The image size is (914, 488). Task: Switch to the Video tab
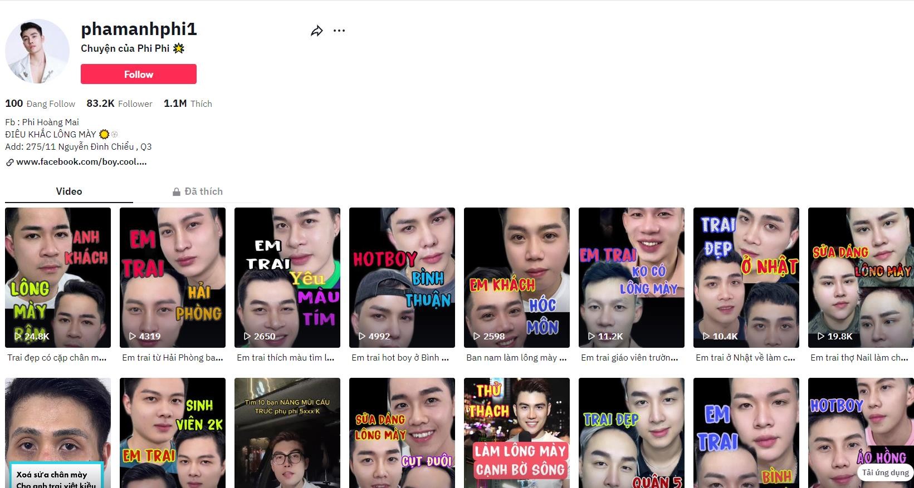[x=69, y=191]
